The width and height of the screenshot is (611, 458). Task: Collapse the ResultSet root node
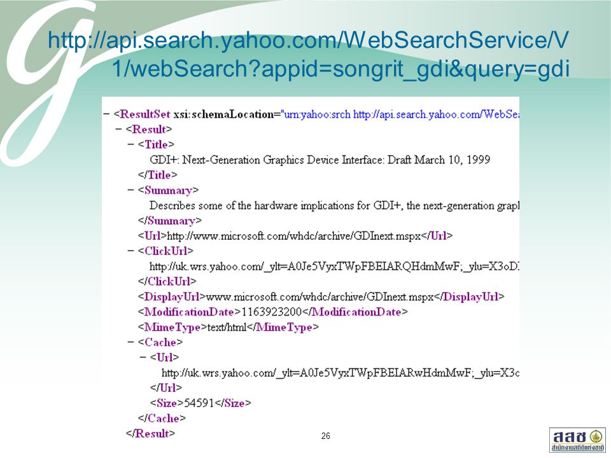[106, 114]
